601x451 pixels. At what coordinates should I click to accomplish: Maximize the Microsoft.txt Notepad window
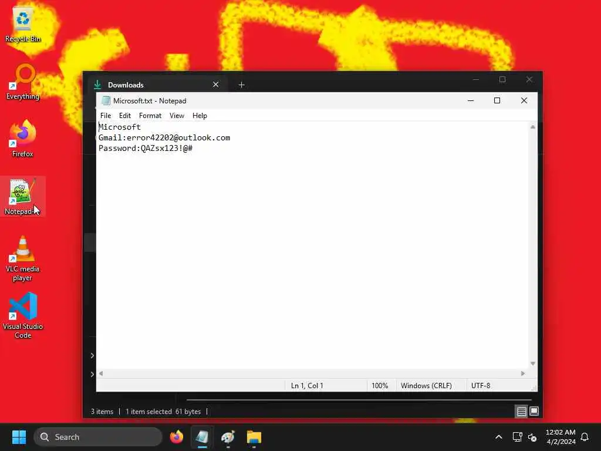click(497, 100)
